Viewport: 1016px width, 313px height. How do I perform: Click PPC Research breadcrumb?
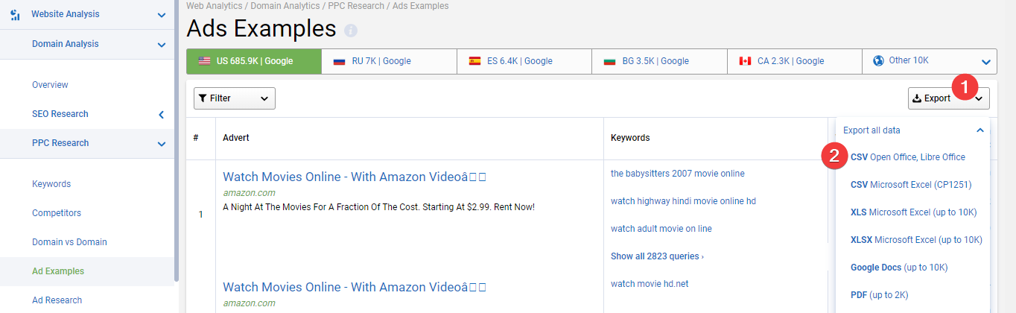pyautogui.click(x=357, y=6)
